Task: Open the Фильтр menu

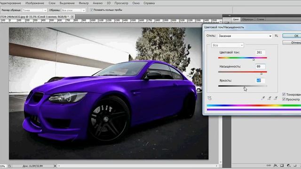Action: (x=84, y=3)
